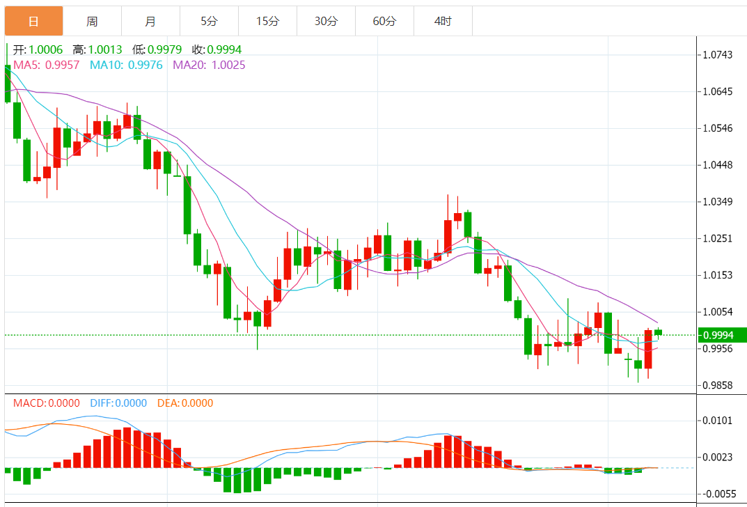The width and height of the screenshot is (747, 507).
Task: Click the 开:1.0006 open price text
Action: (x=38, y=49)
